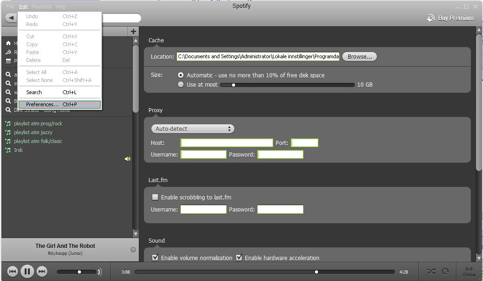The height and width of the screenshot is (281, 483).
Task: Click the Buy Premium link
Action: point(456,18)
